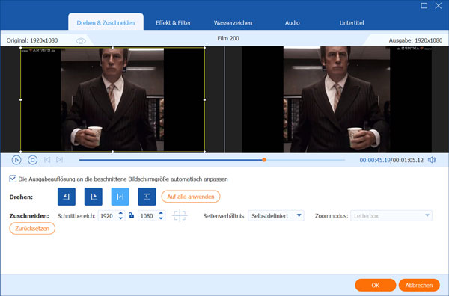Click the right-middle crop handle
The width and height of the screenshot is (449, 296).
[204, 100]
